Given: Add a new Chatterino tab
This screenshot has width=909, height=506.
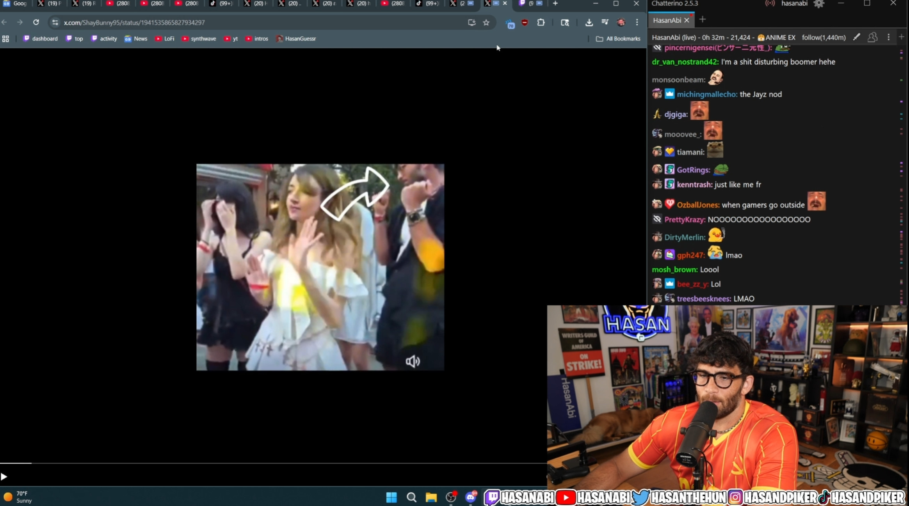Looking at the screenshot, I should (703, 20).
